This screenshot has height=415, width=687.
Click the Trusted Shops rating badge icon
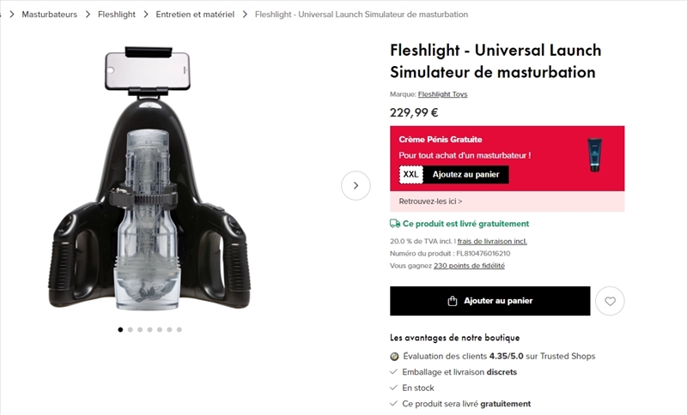click(x=394, y=357)
